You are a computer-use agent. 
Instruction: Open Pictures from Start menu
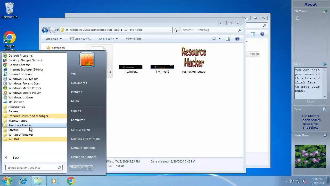click(77, 92)
